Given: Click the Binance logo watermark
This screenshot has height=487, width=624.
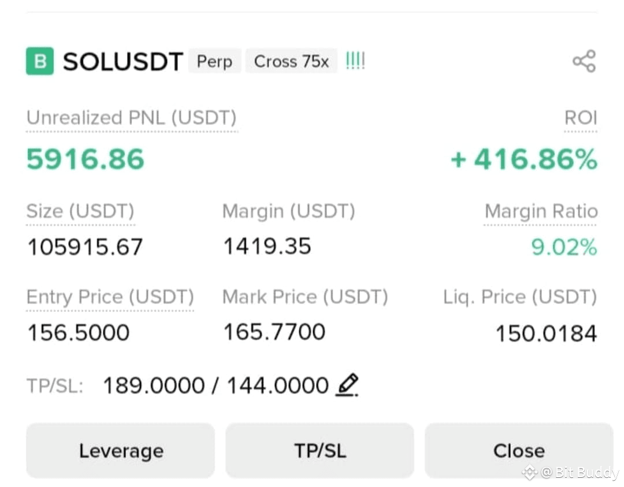Looking at the screenshot, I should click(530, 473).
